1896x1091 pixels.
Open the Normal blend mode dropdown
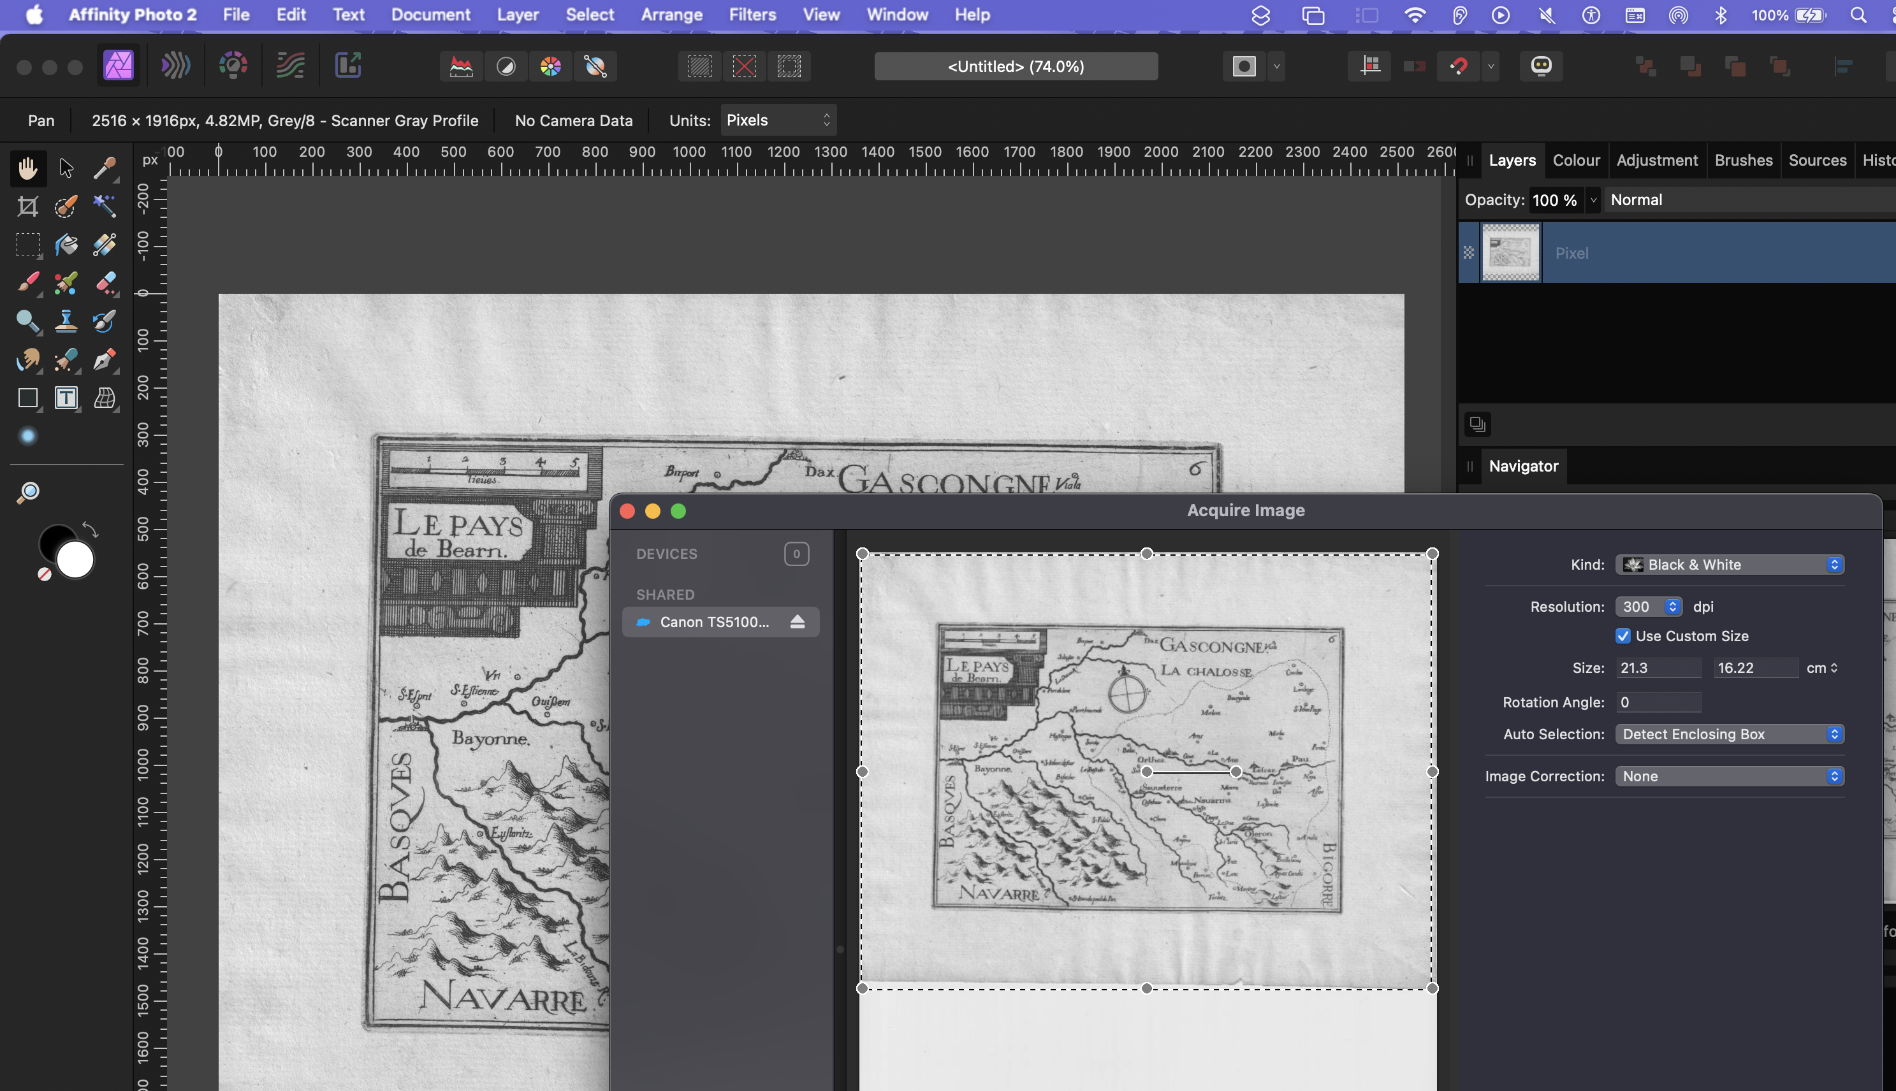1750,200
